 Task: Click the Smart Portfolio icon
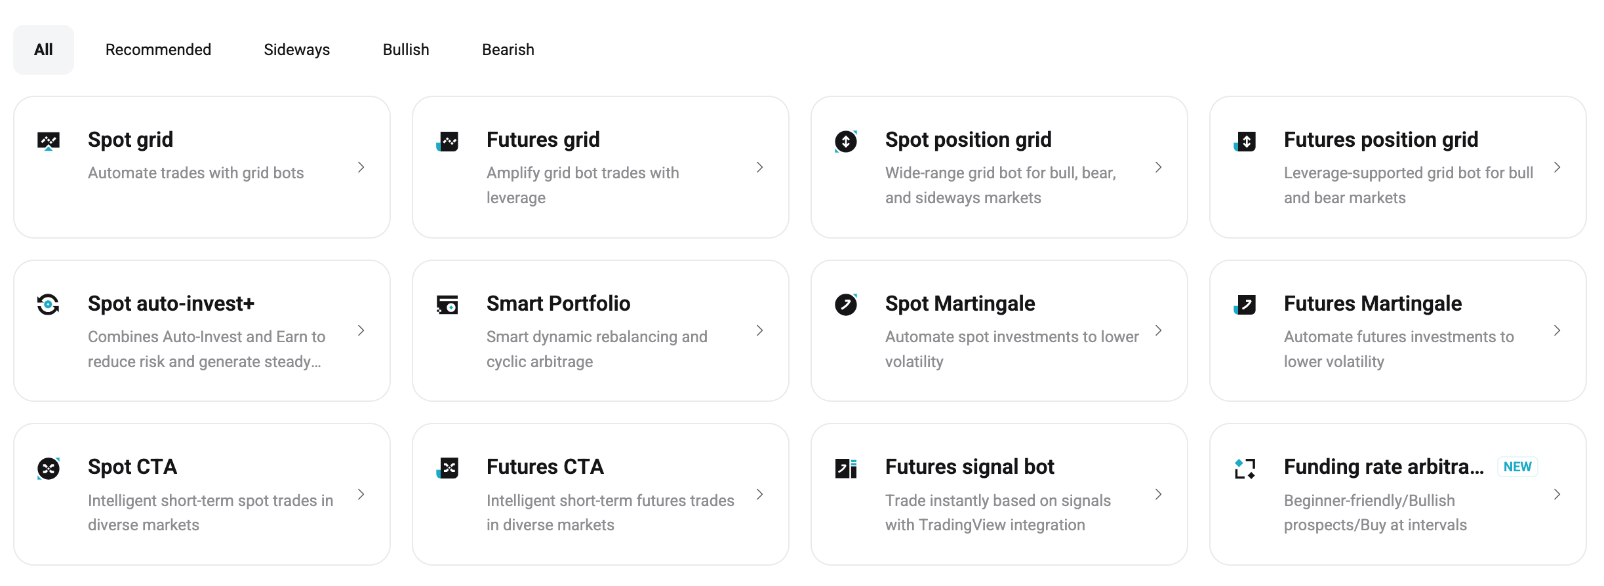447,304
